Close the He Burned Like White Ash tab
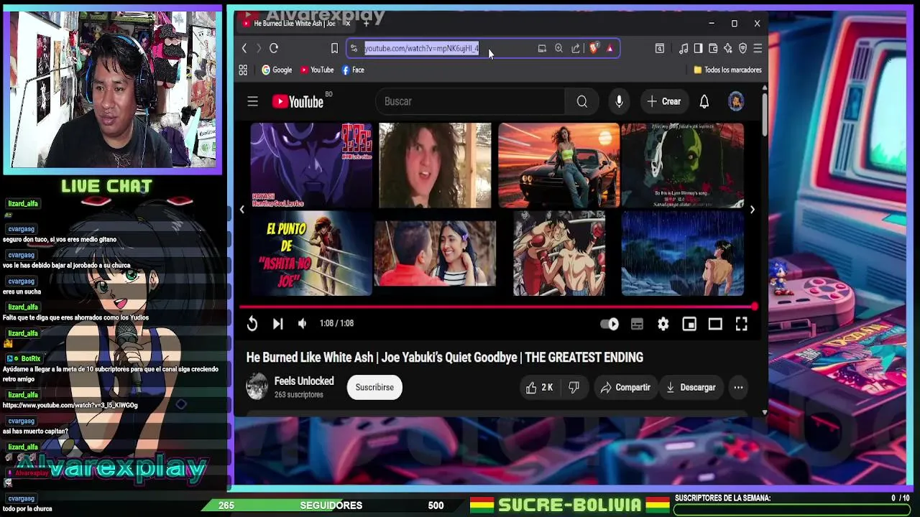This screenshot has width=920, height=517. tap(347, 24)
